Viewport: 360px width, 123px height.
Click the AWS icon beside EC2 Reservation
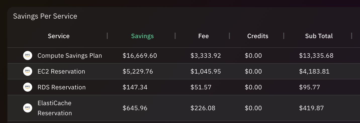28,71
